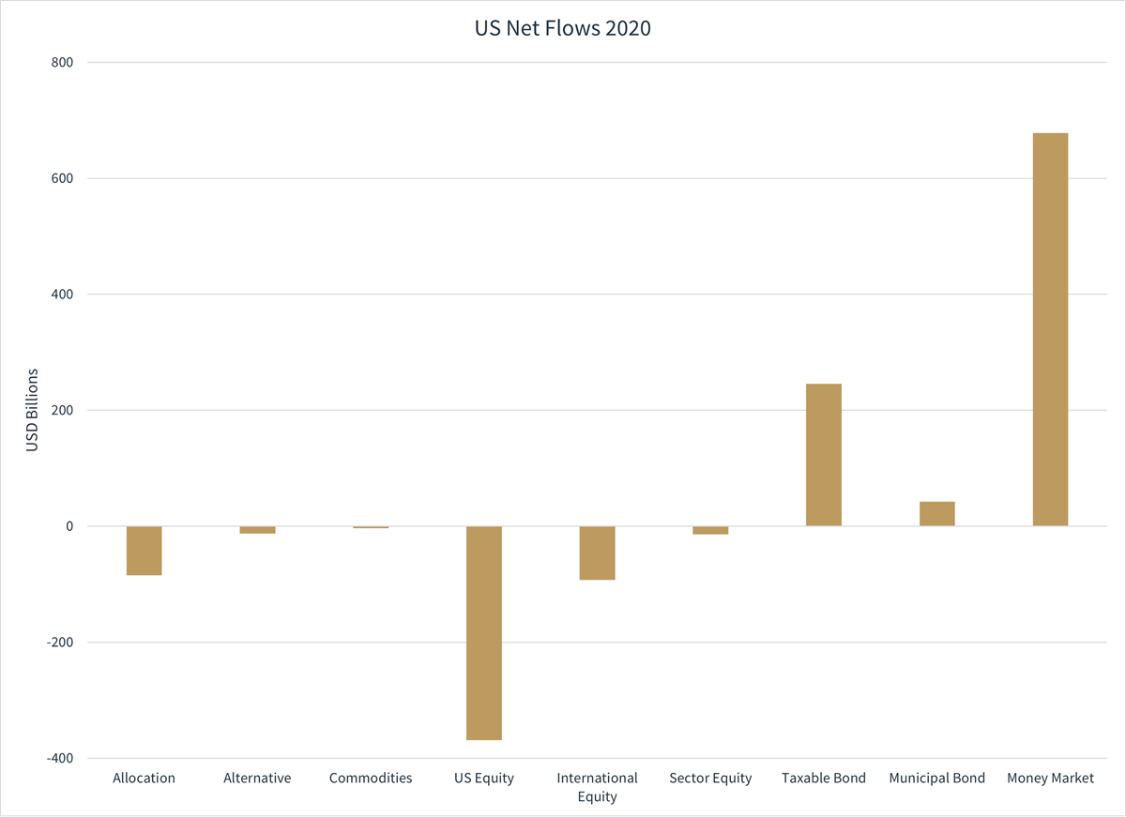This screenshot has height=817, width=1126.
Task: Click the Municipal Bond x-axis label
Action: (936, 779)
